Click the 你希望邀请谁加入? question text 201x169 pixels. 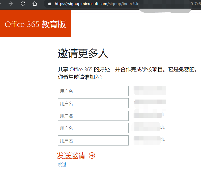pos(80,77)
